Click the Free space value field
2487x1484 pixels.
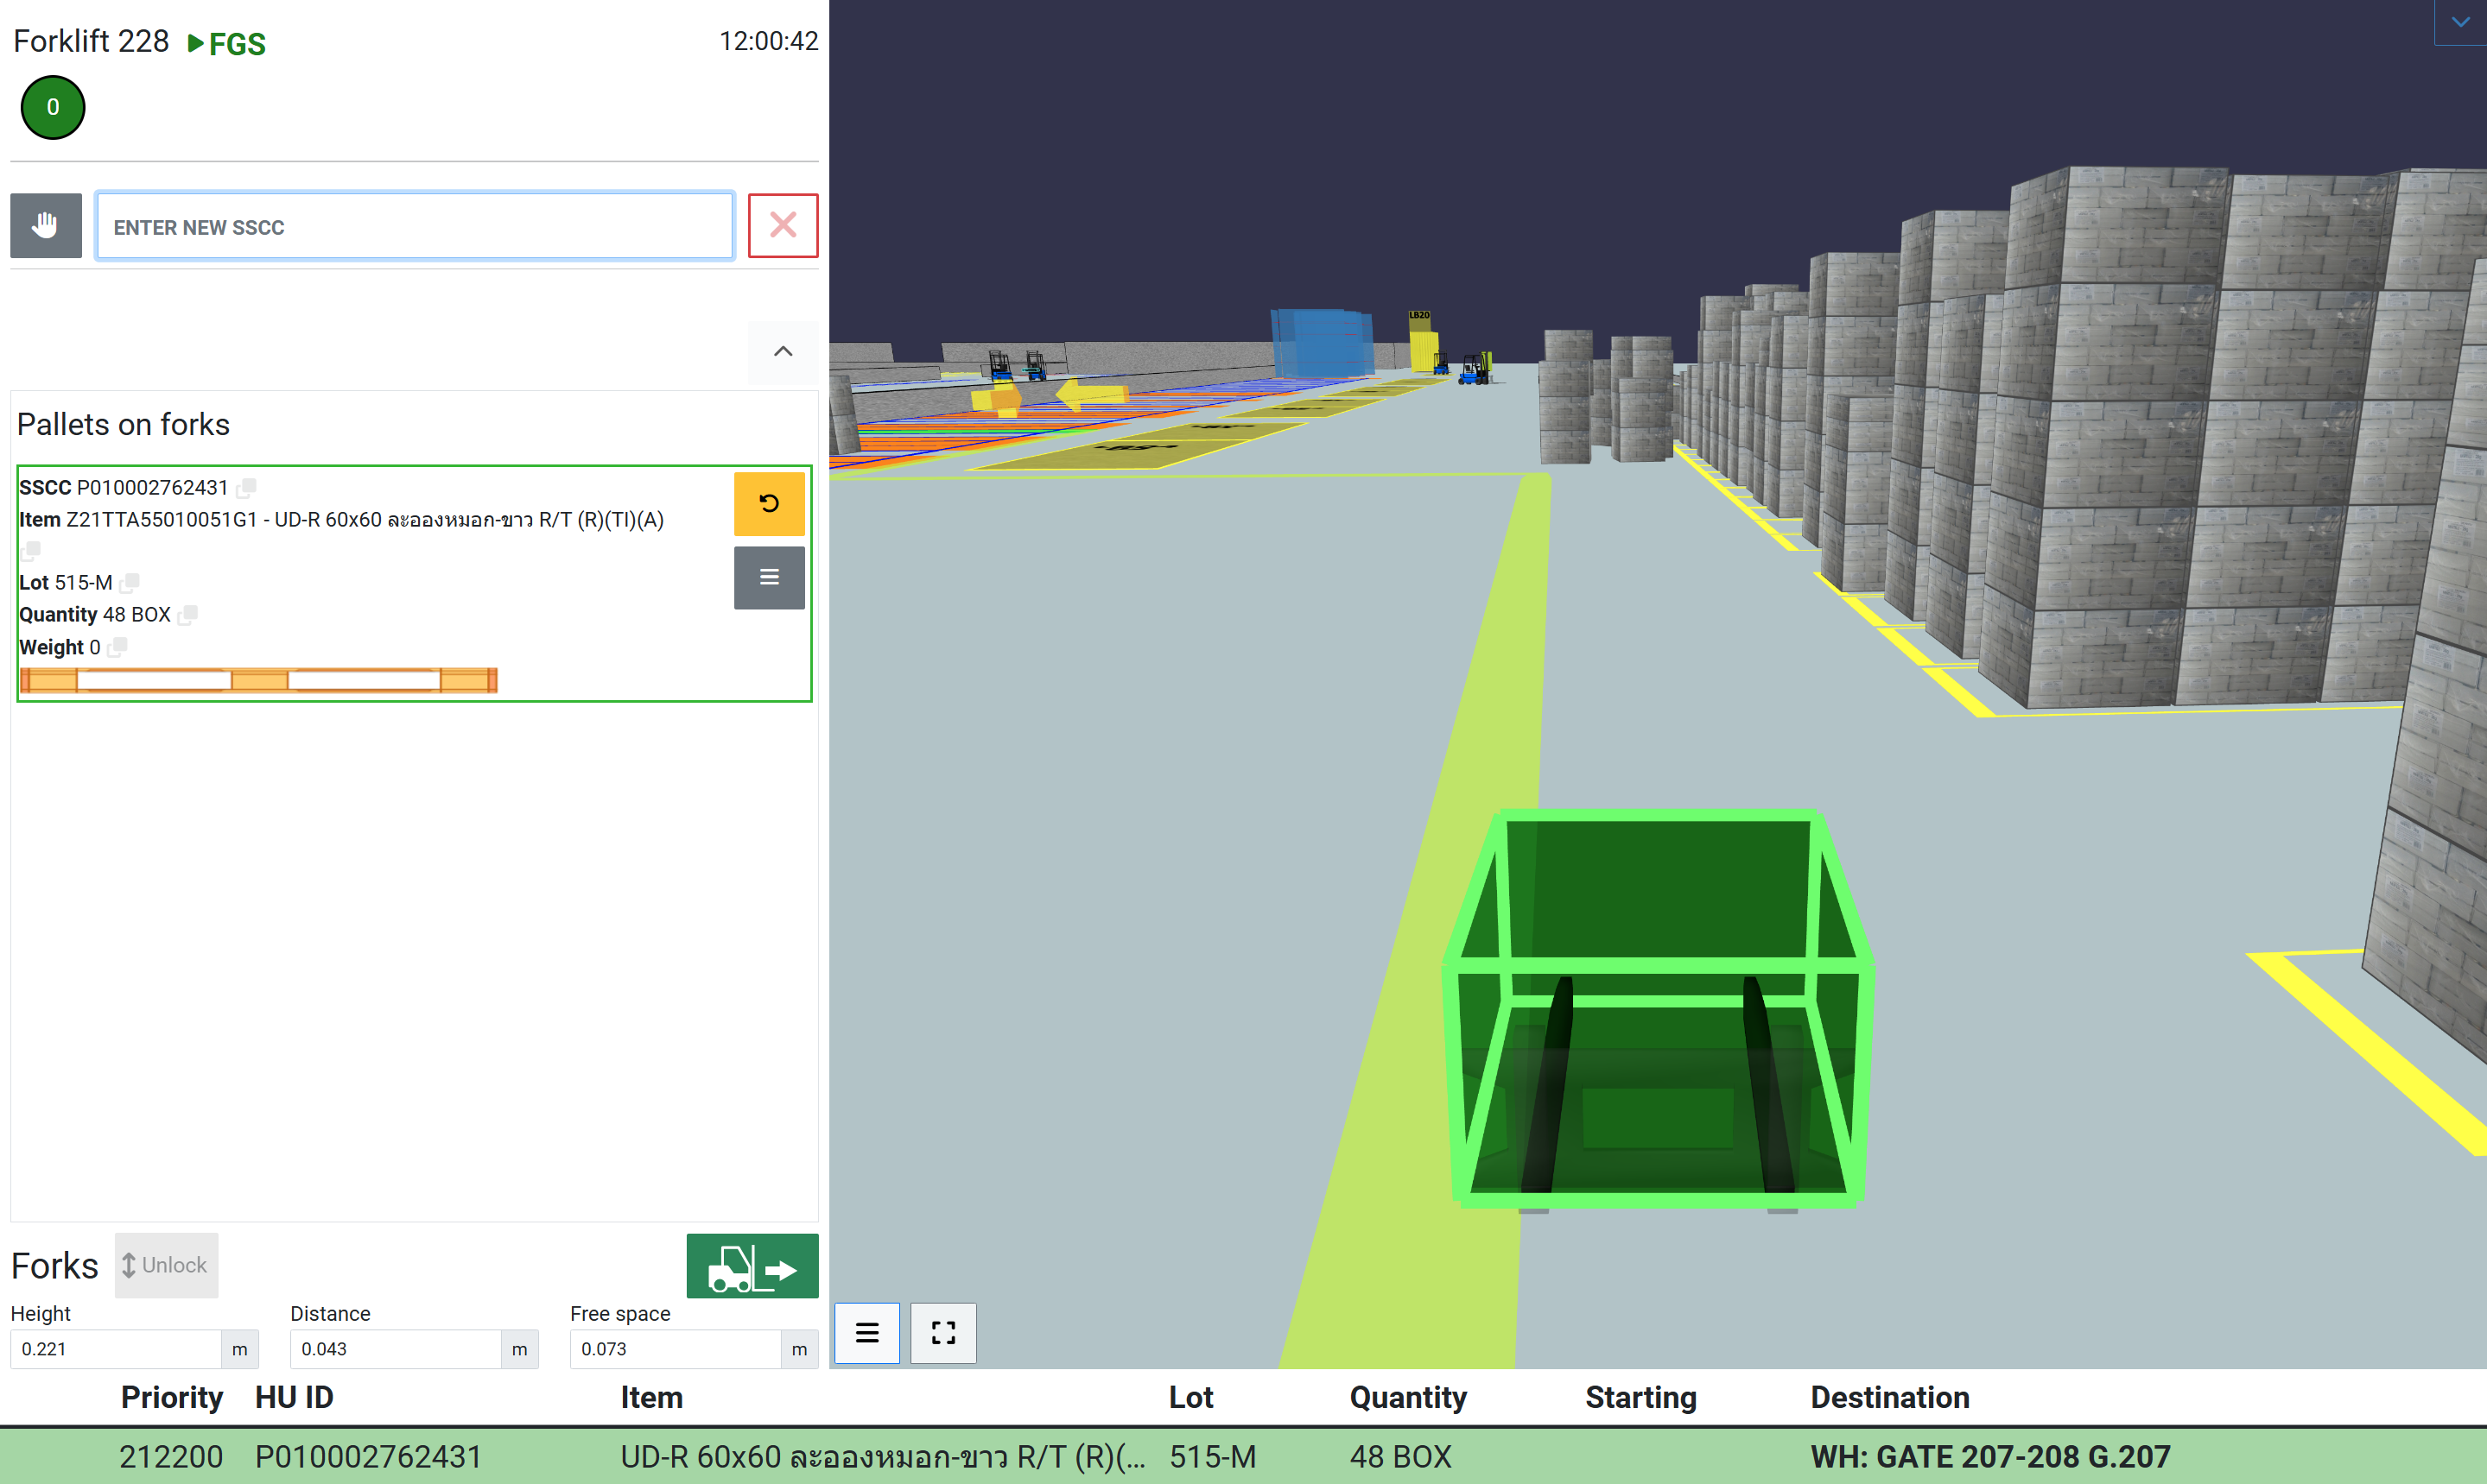[x=675, y=1349]
